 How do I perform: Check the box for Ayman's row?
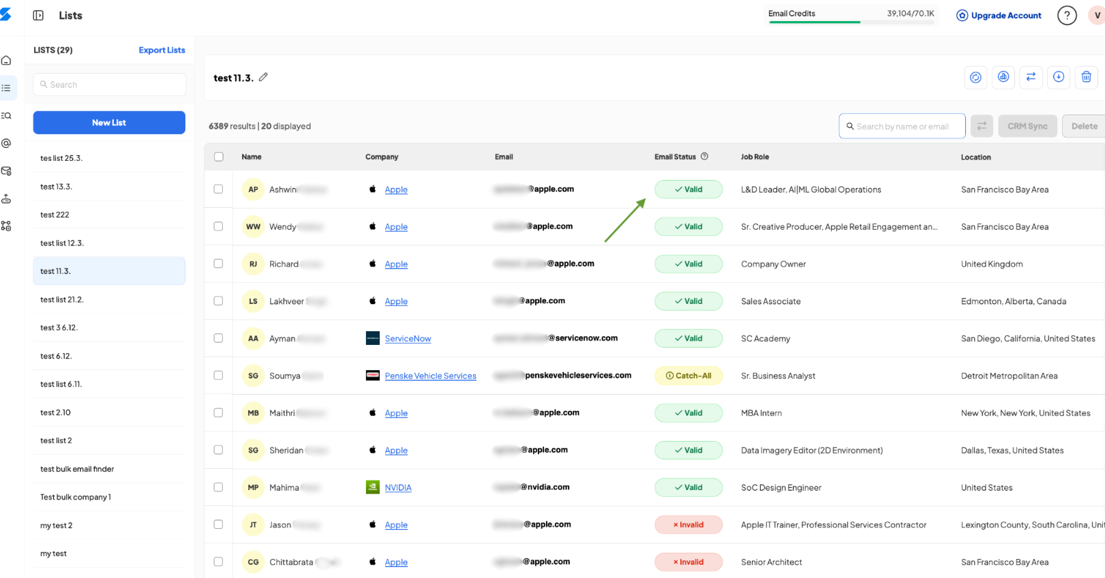[218, 338]
